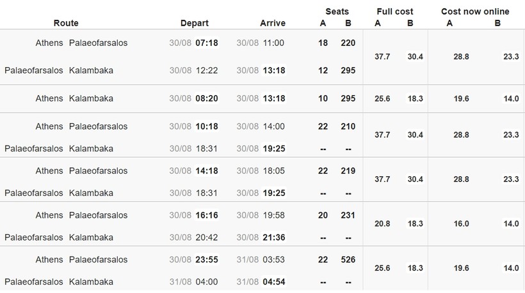
Task: Select the 16:16 departure from Athens
Action: 207,215
